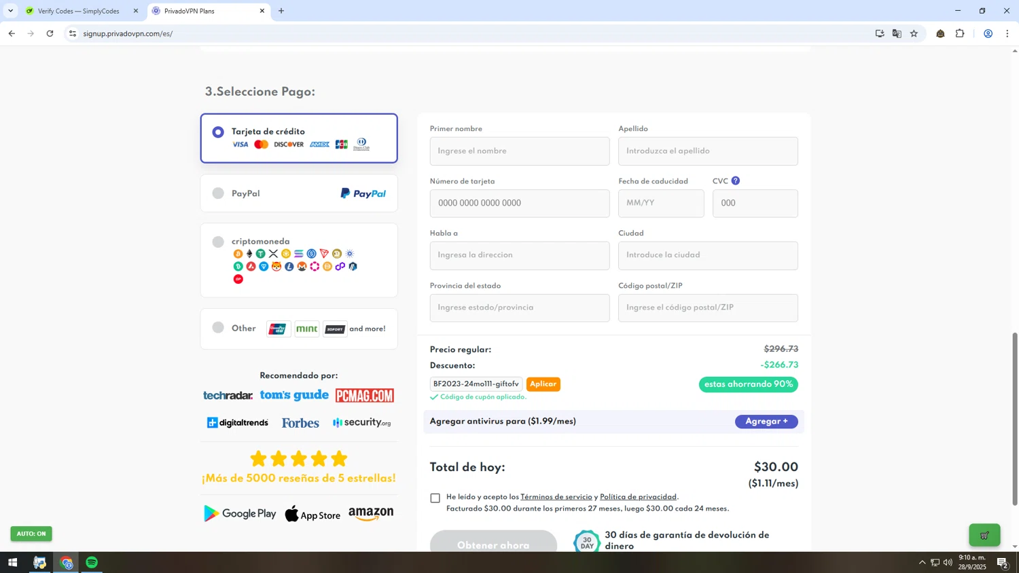The width and height of the screenshot is (1019, 573).
Task: Click the address bar URL
Action: pyautogui.click(x=128, y=33)
